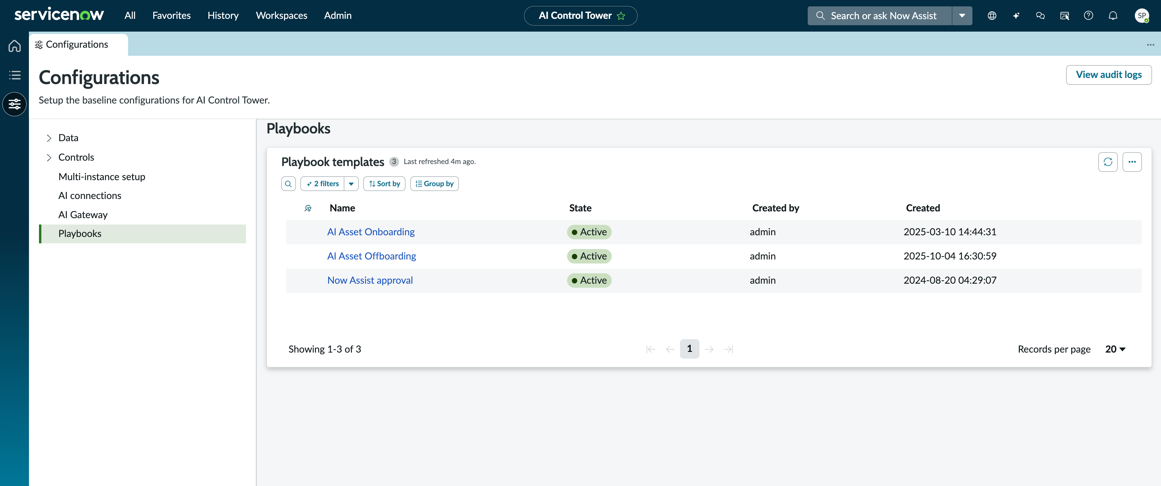Click the ServiceNow logo
This screenshot has height=486, width=1161.
[59, 15]
